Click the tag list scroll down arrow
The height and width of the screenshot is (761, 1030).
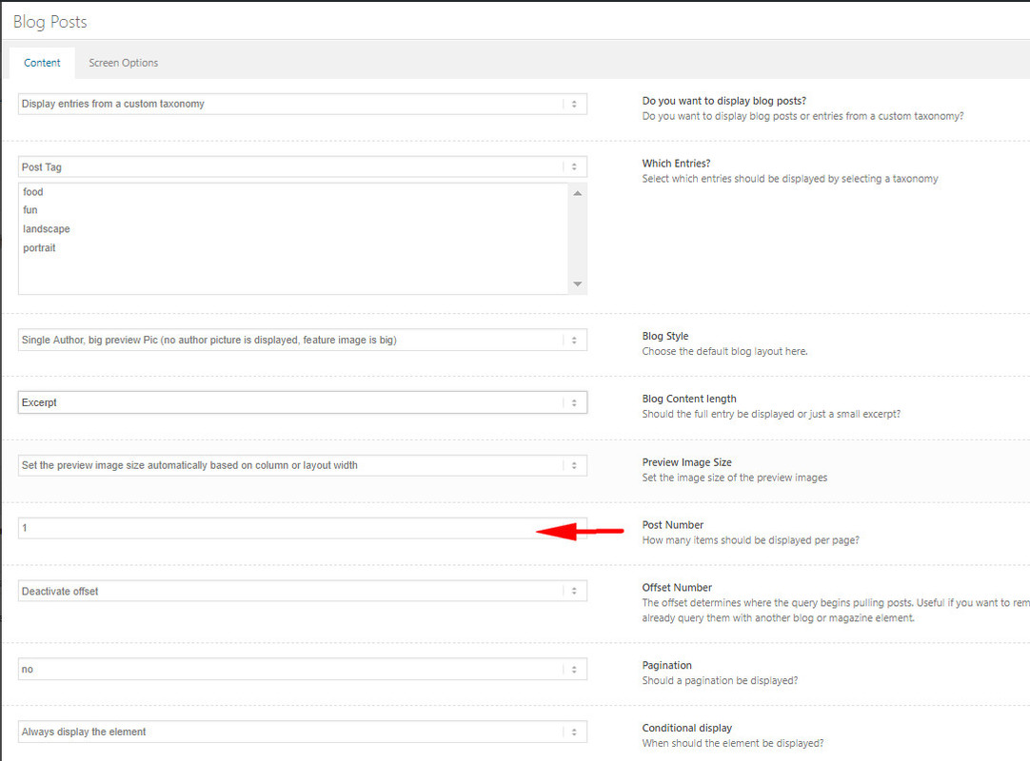click(x=578, y=283)
